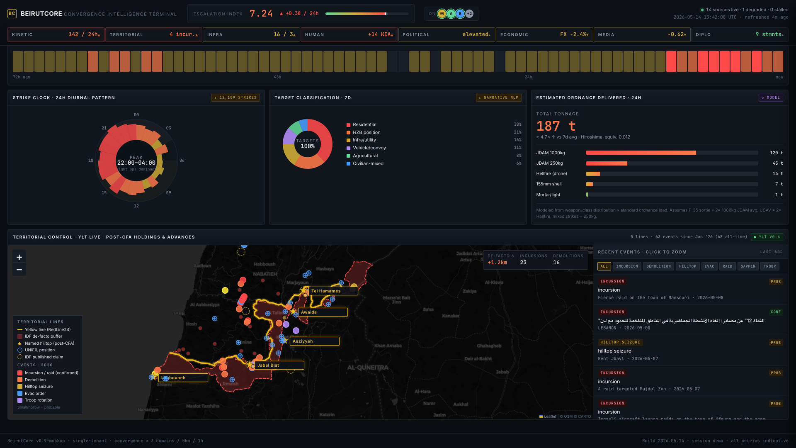Screen dimensions: 796x448
Task: Click the BC BeirutCore logo icon
Action: 12,14
